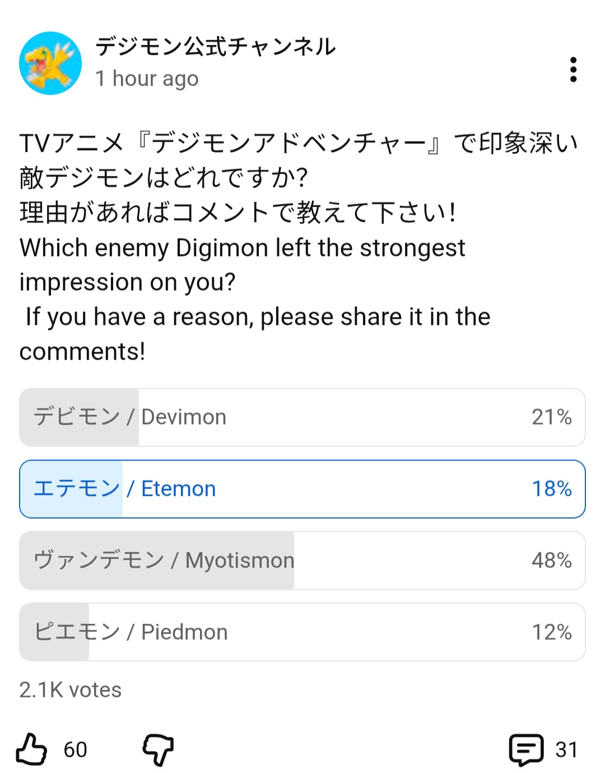
Task: Pick the Piedmon poll option
Action: [302, 632]
